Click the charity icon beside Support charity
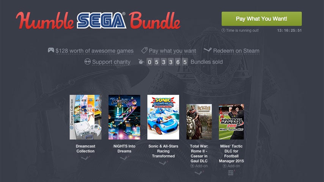 [x=87, y=61]
